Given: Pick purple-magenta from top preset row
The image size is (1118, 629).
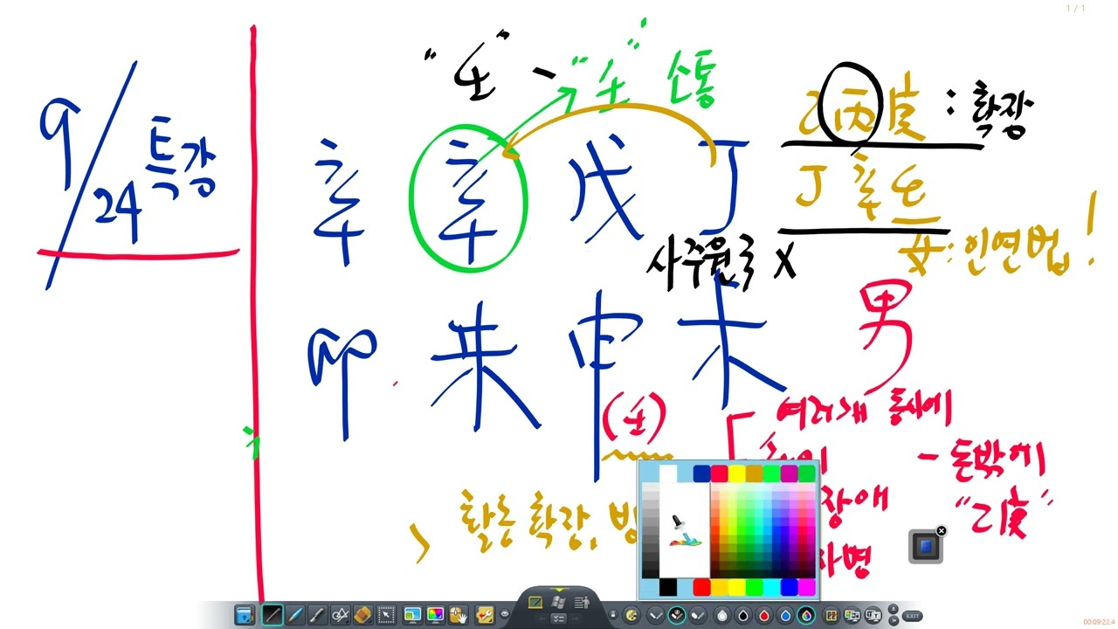Looking at the screenshot, I should click(x=789, y=473).
